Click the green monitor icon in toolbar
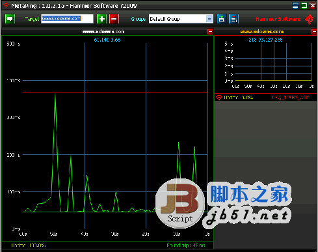The width and height of the screenshot is (318, 252). (x=10, y=19)
